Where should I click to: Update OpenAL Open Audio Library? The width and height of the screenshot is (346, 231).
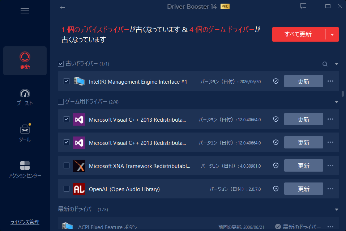pyautogui.click(x=303, y=189)
